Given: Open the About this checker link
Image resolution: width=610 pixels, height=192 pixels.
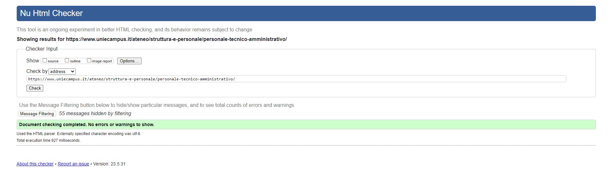Looking at the screenshot, I should [x=35, y=164].
